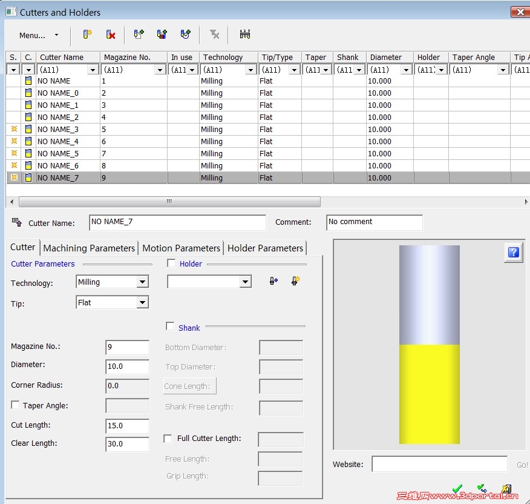Click the Technology column header
The width and height of the screenshot is (530, 504).
tap(229, 57)
